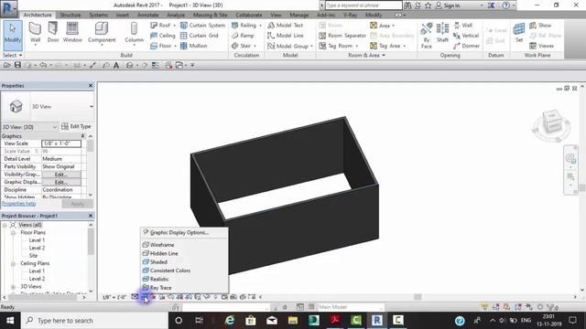Switch to the Structure ribbon tab

pyautogui.click(x=71, y=15)
